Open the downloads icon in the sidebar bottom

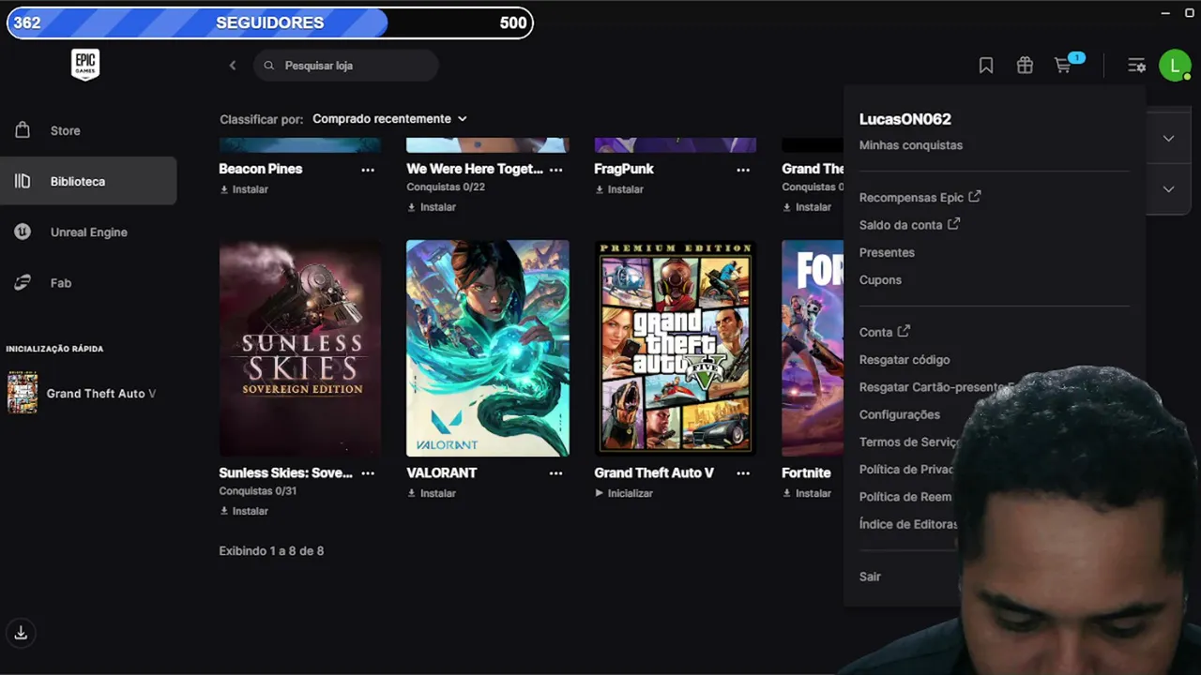[21, 633]
